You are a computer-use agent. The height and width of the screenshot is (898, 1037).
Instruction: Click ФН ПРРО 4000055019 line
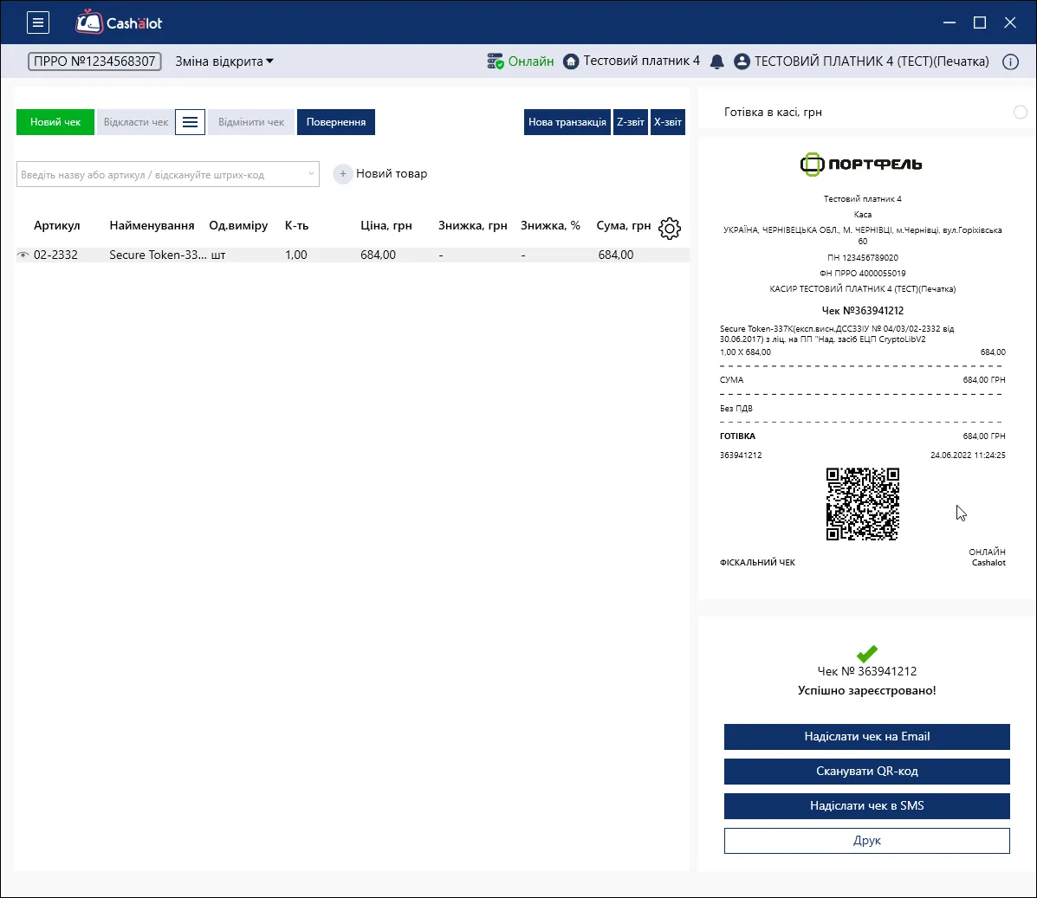(862, 273)
